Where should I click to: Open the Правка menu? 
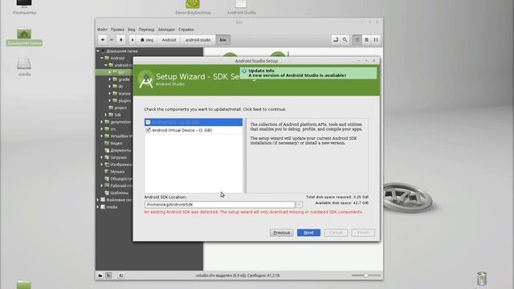tap(117, 30)
